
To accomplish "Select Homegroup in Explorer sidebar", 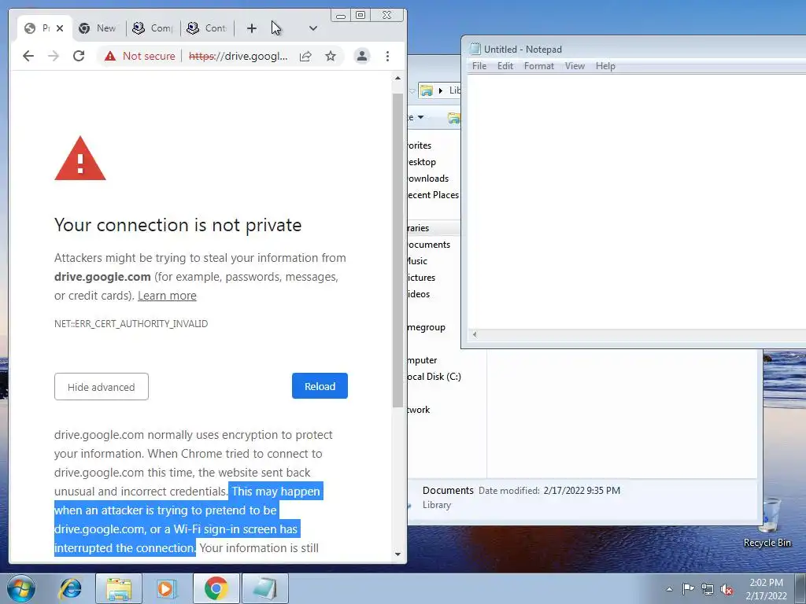I will click(426, 327).
